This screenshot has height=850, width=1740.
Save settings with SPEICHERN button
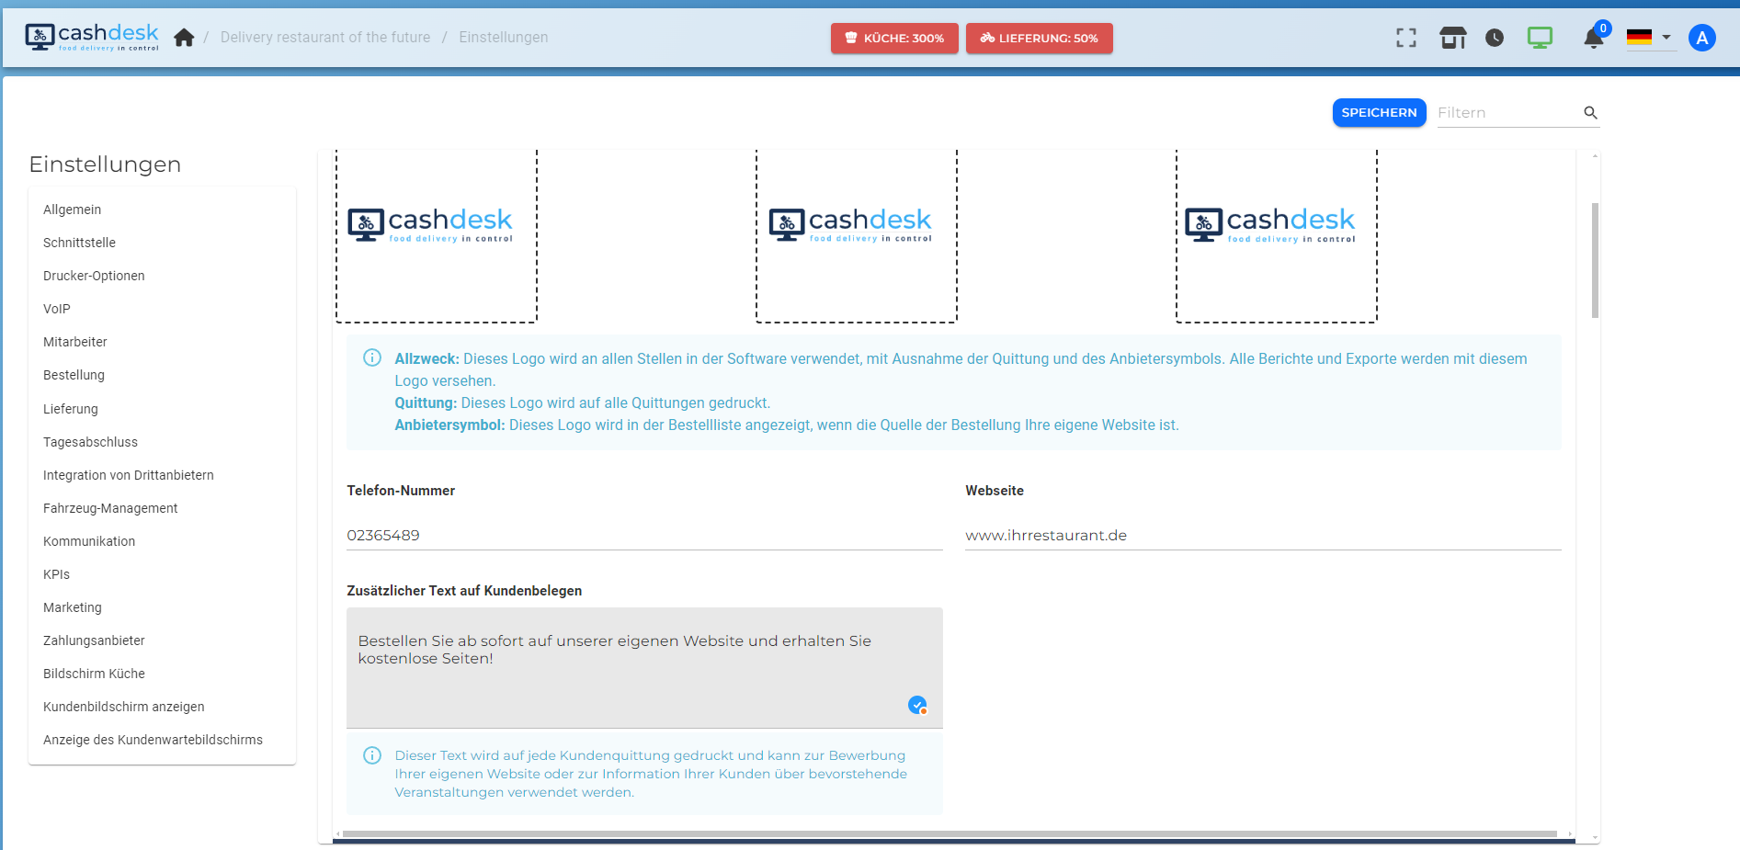pos(1379,112)
